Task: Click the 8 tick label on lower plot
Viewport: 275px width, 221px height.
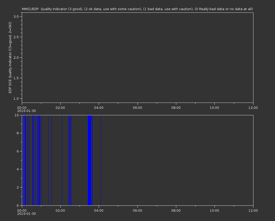Action: [18, 133]
